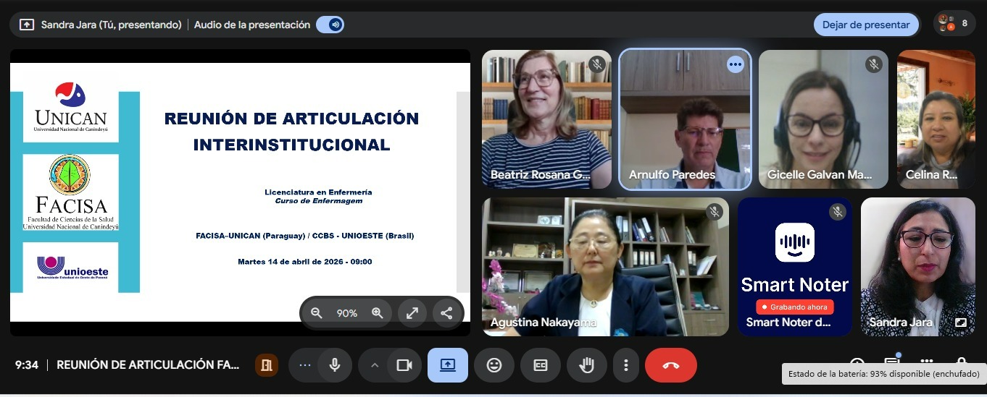
Task: Zoom out the shared presentation
Action: 317,313
